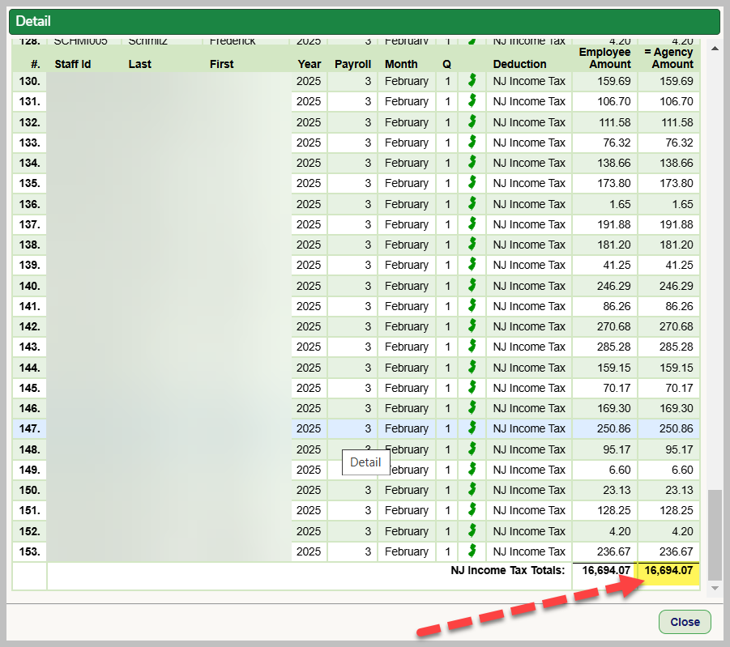
Task: Click the New Jersey icon in row 137
Action: tap(472, 223)
